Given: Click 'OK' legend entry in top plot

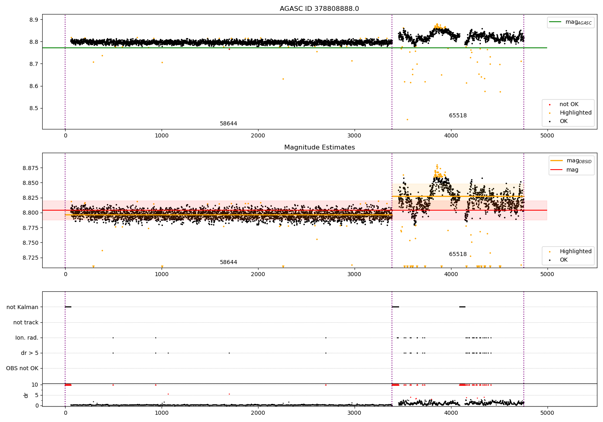Looking at the screenshot, I should pyautogui.click(x=564, y=121).
